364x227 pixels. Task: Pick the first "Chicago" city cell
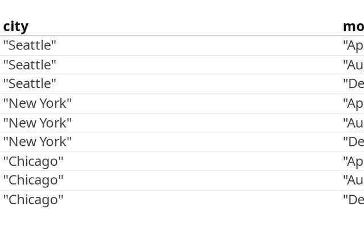tap(34, 161)
